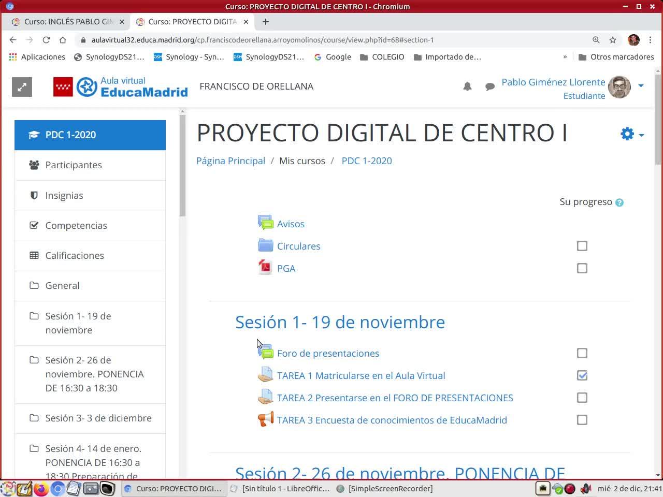Toggle the full-screen expand arrows icon

point(22,87)
